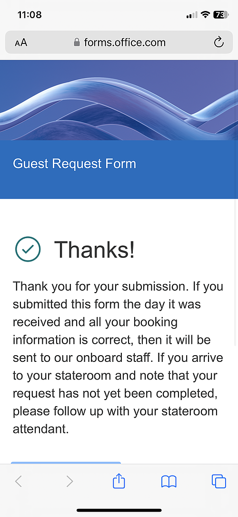Screen dimensions: 238x517
Task: Tap the battery indicator in status bar
Action: tap(221, 15)
